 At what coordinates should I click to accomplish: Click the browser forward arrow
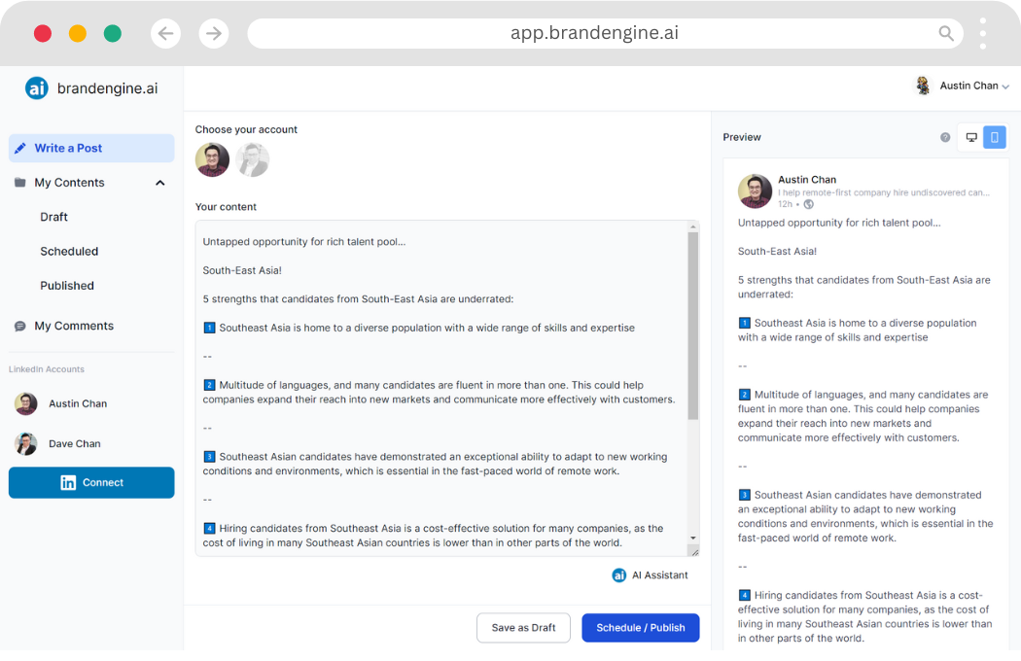click(x=214, y=34)
